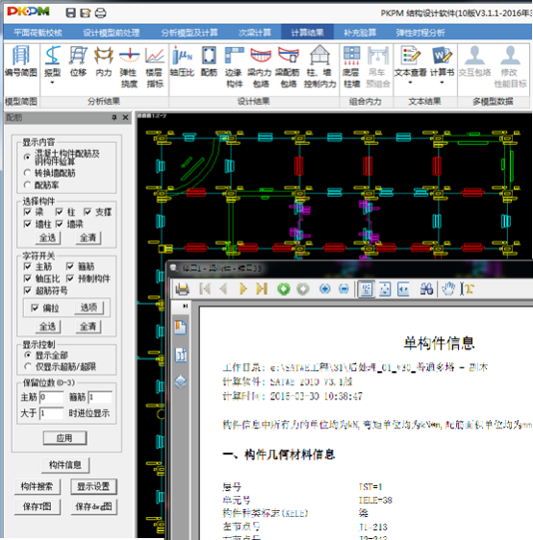The height and width of the screenshot is (540, 533).
Task: Click the 大于 threshold input field
Action: (52, 413)
